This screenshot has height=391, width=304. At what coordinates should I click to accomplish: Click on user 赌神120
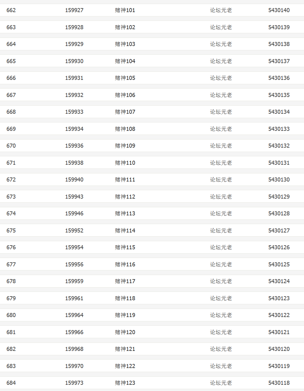coord(125,332)
